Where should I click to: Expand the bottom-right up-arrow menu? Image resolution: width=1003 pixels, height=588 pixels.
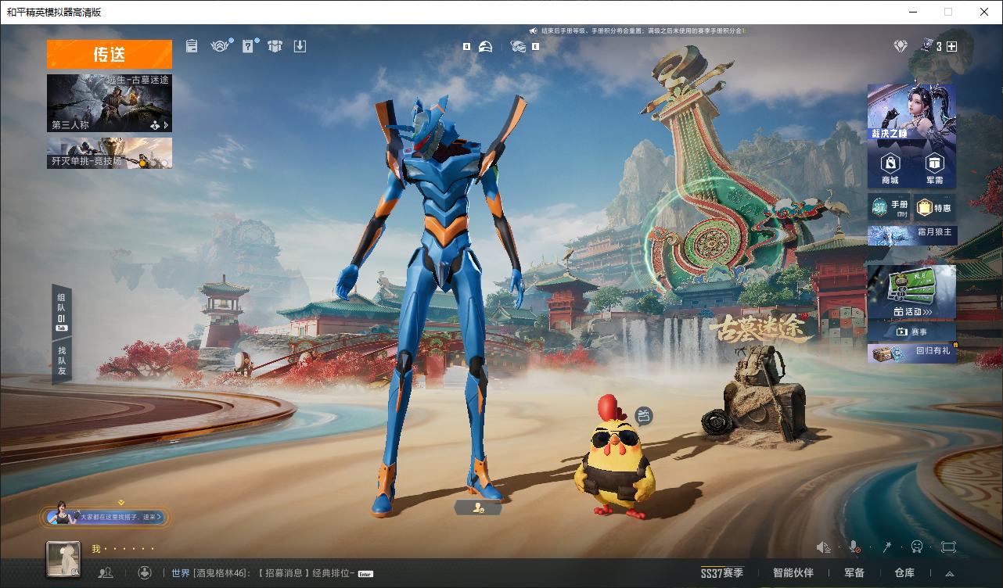pyautogui.click(x=950, y=573)
